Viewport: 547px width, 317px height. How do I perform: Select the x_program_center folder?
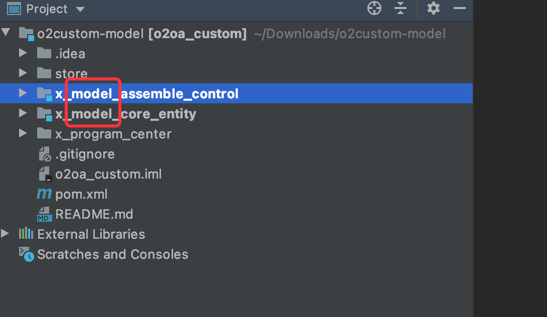pyautogui.click(x=113, y=134)
